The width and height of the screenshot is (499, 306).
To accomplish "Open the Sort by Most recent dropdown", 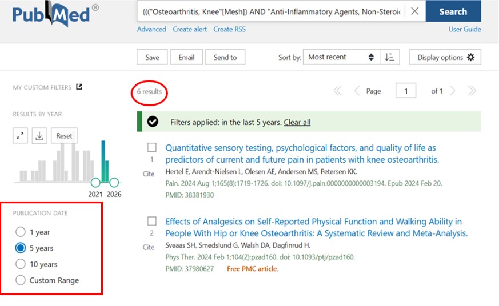I will click(341, 57).
